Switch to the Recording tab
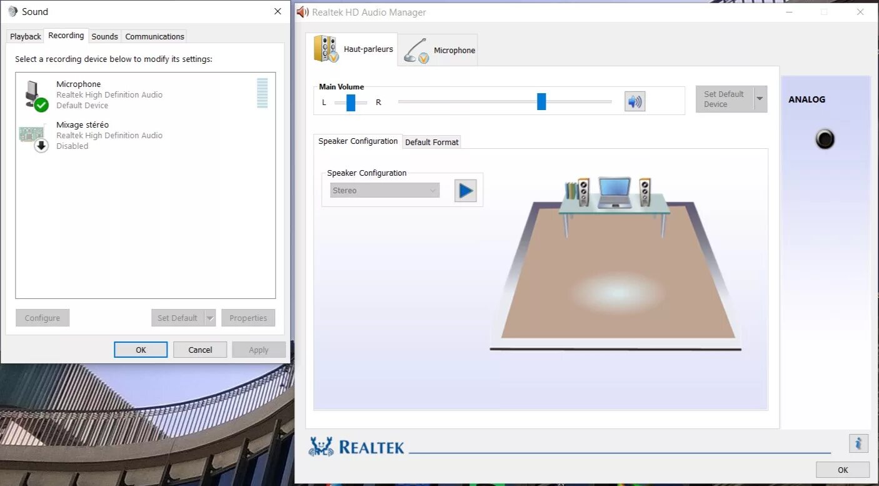Screen dimensions: 879x486 click(66, 36)
